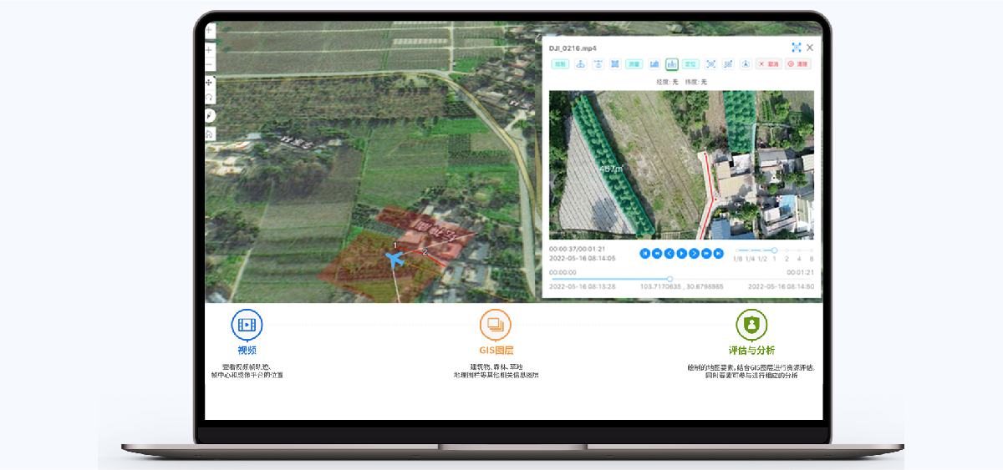
Task: Click the playback speed slider handle
Action: (774, 250)
